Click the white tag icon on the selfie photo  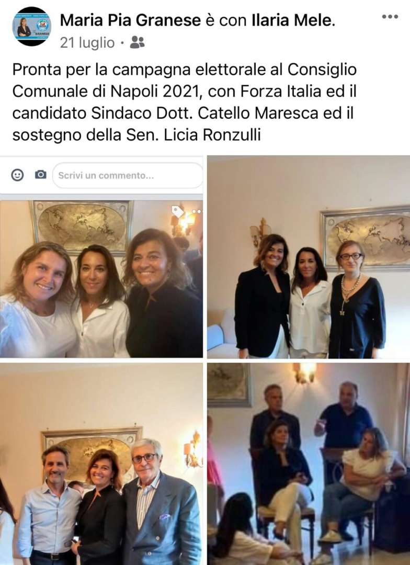click(x=178, y=211)
